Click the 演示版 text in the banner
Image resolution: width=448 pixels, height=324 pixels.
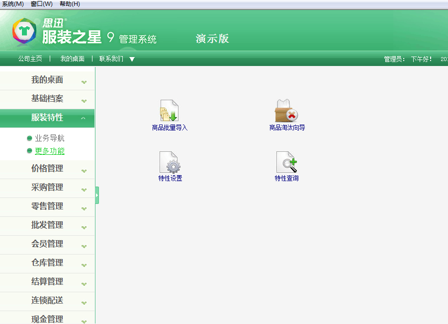pos(212,39)
